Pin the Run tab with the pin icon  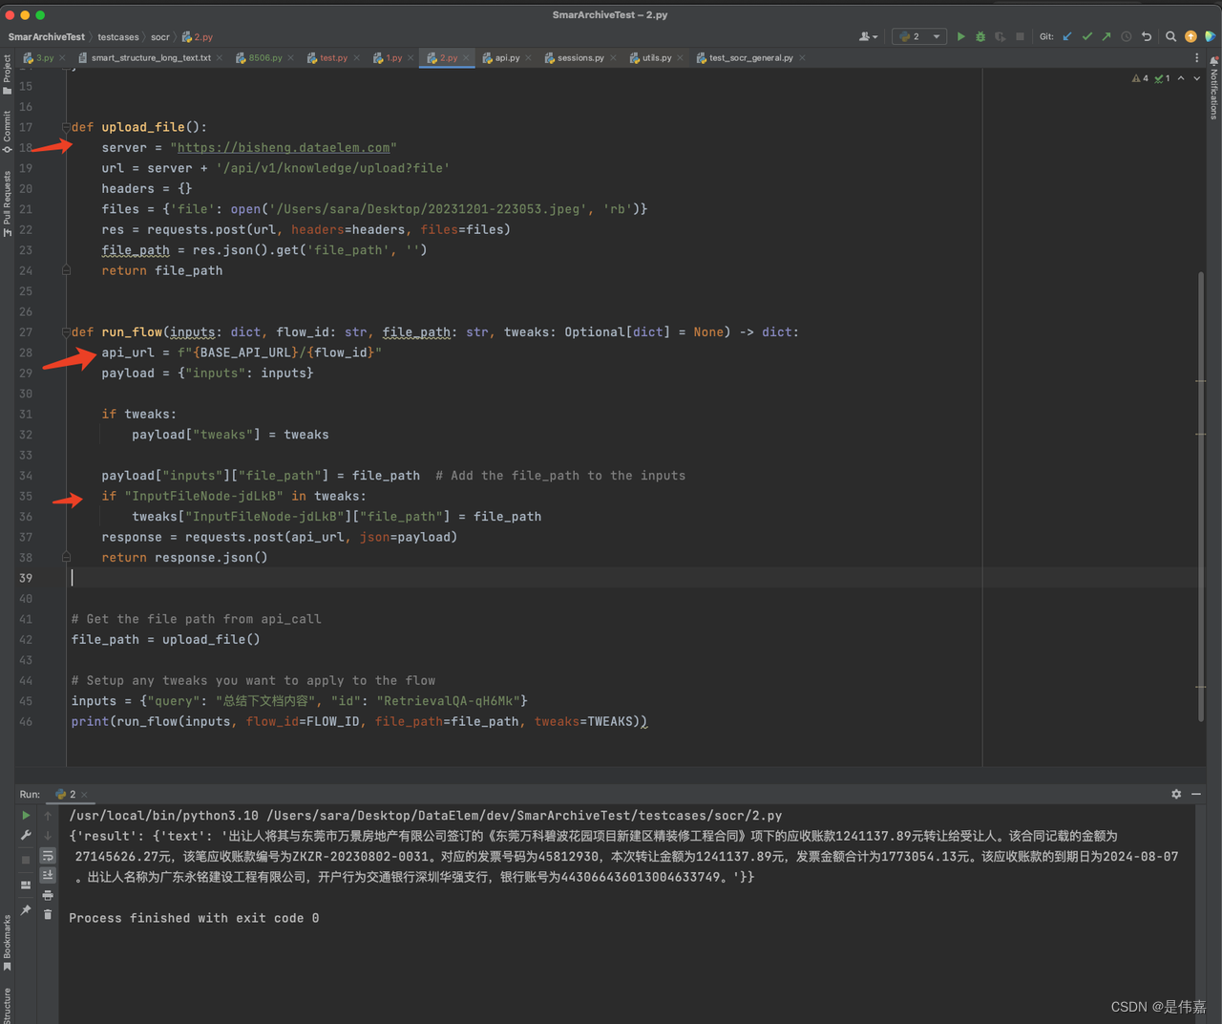coord(26,910)
